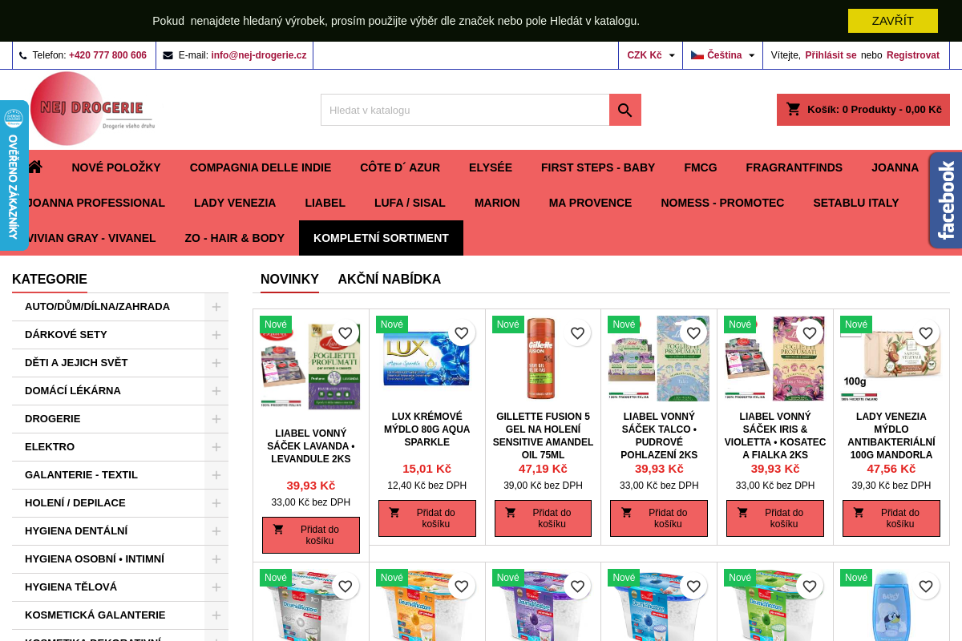
Task: Open ZO - HAIR & BODY menu
Action: 235,238
